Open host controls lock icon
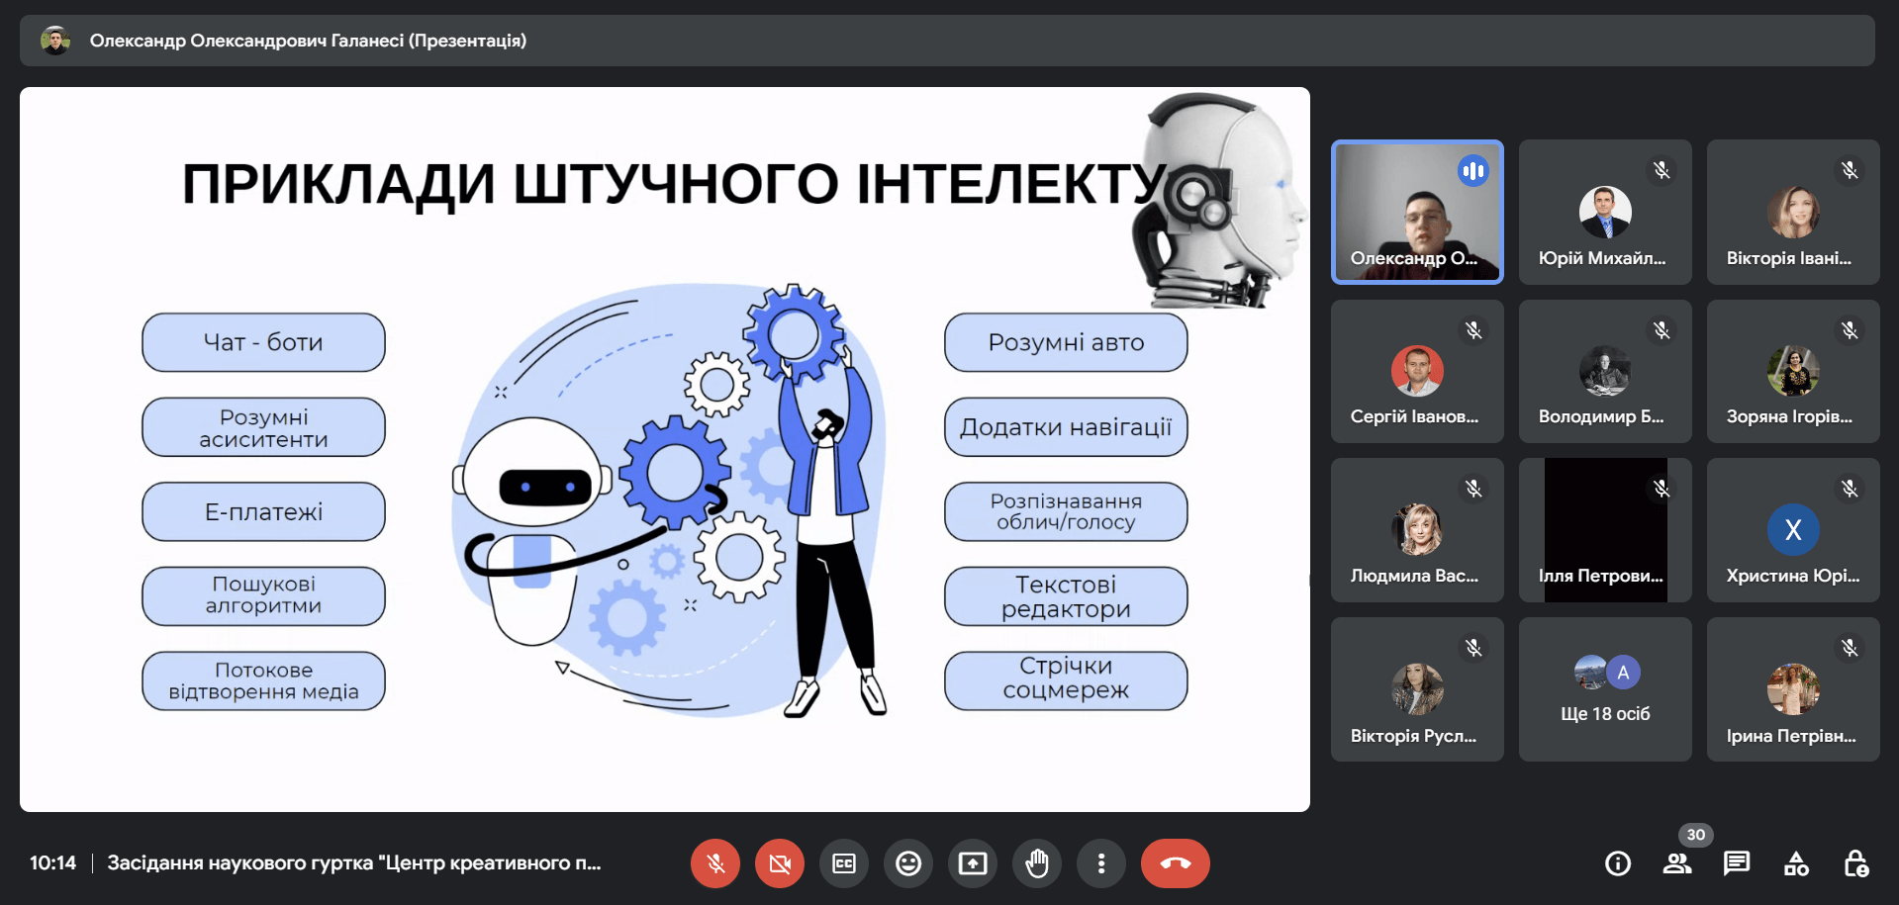This screenshot has height=905, width=1899. (x=1855, y=863)
